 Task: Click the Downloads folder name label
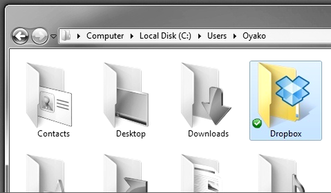208,134
